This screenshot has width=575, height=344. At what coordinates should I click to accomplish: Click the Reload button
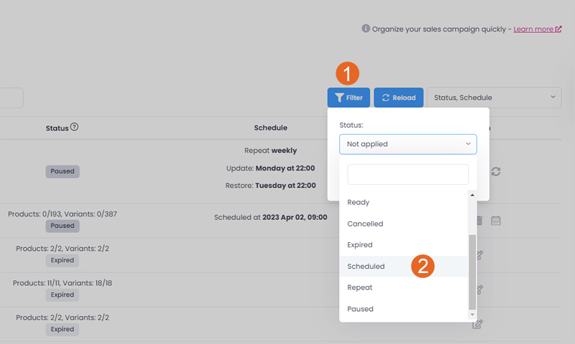click(x=399, y=97)
